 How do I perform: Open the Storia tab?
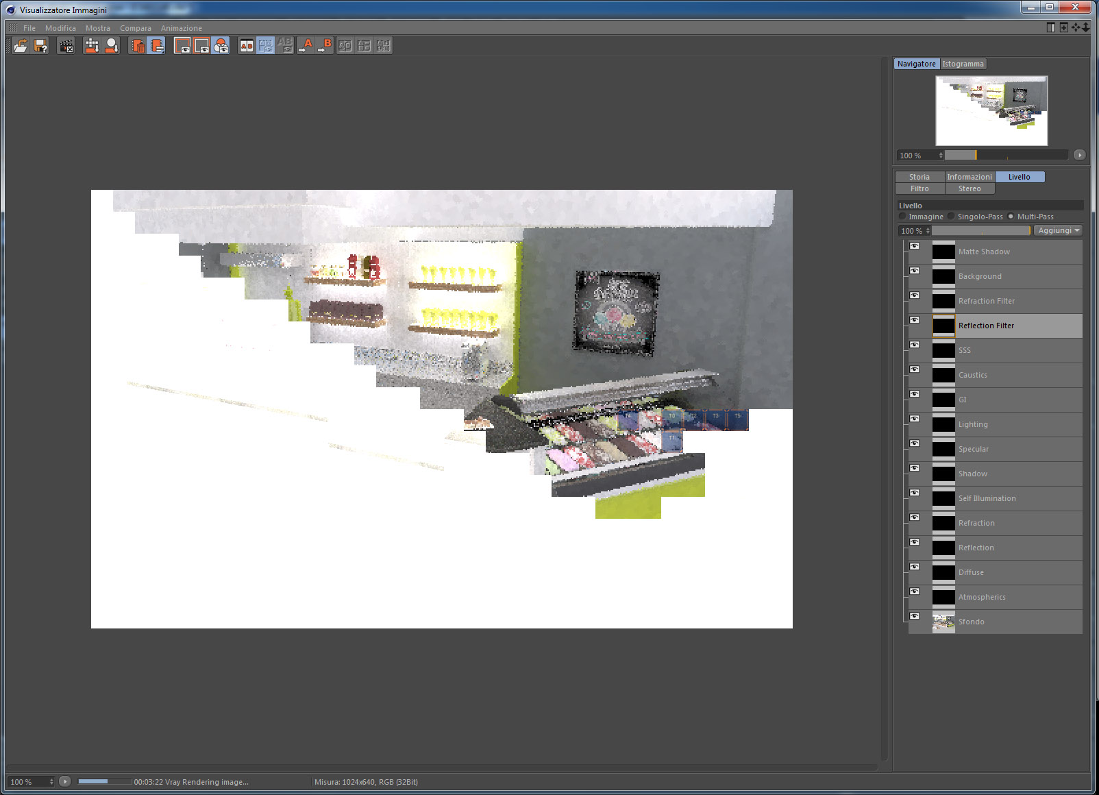919,177
